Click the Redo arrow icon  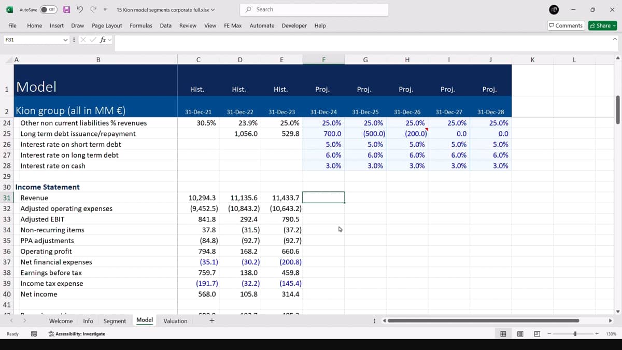93,9
